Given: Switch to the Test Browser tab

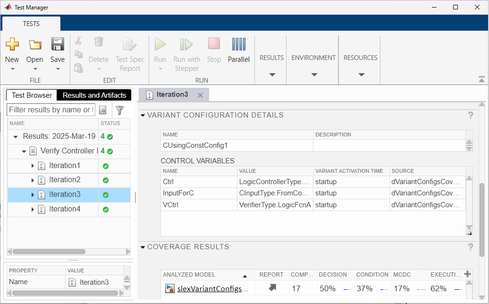Looking at the screenshot, I should (x=31, y=95).
